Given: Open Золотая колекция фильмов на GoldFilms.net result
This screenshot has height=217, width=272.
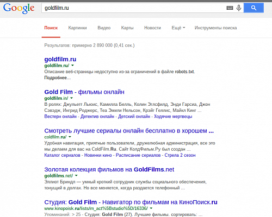Looking at the screenshot, I should tap(109, 169).
